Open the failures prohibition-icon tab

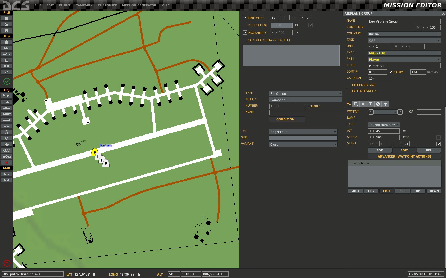[378, 104]
